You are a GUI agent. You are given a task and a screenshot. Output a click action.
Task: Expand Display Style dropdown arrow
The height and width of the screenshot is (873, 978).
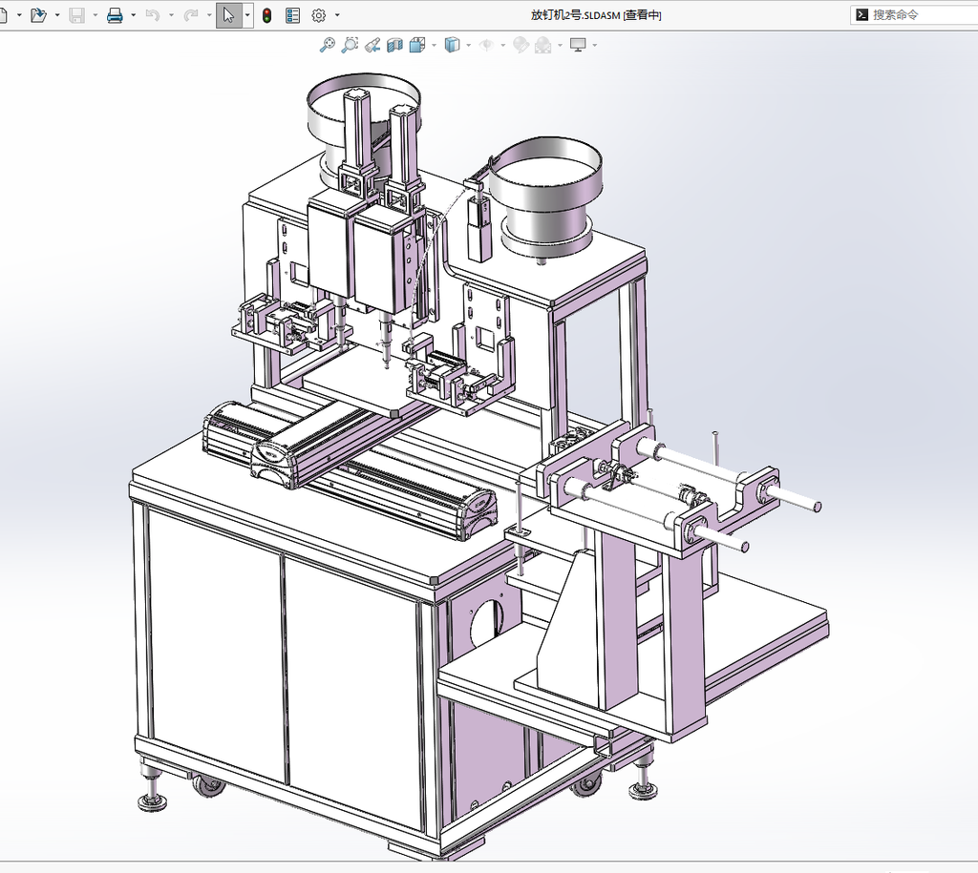[468, 45]
